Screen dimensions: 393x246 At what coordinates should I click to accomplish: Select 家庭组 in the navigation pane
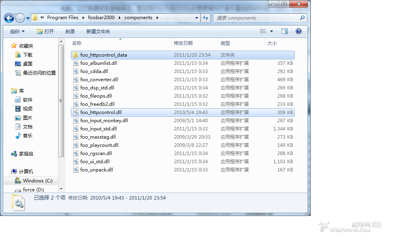point(22,154)
